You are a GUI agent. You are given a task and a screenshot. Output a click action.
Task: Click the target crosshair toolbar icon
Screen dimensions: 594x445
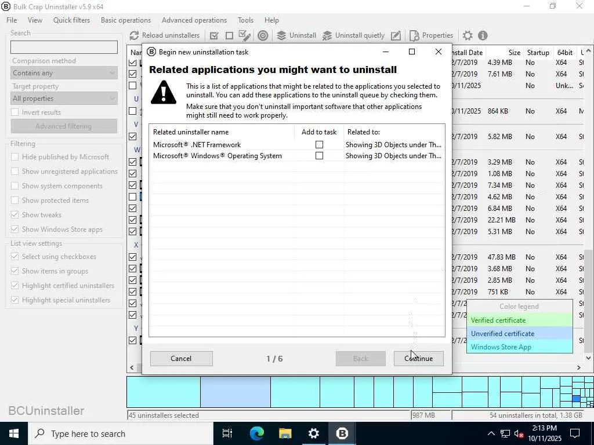tap(263, 35)
